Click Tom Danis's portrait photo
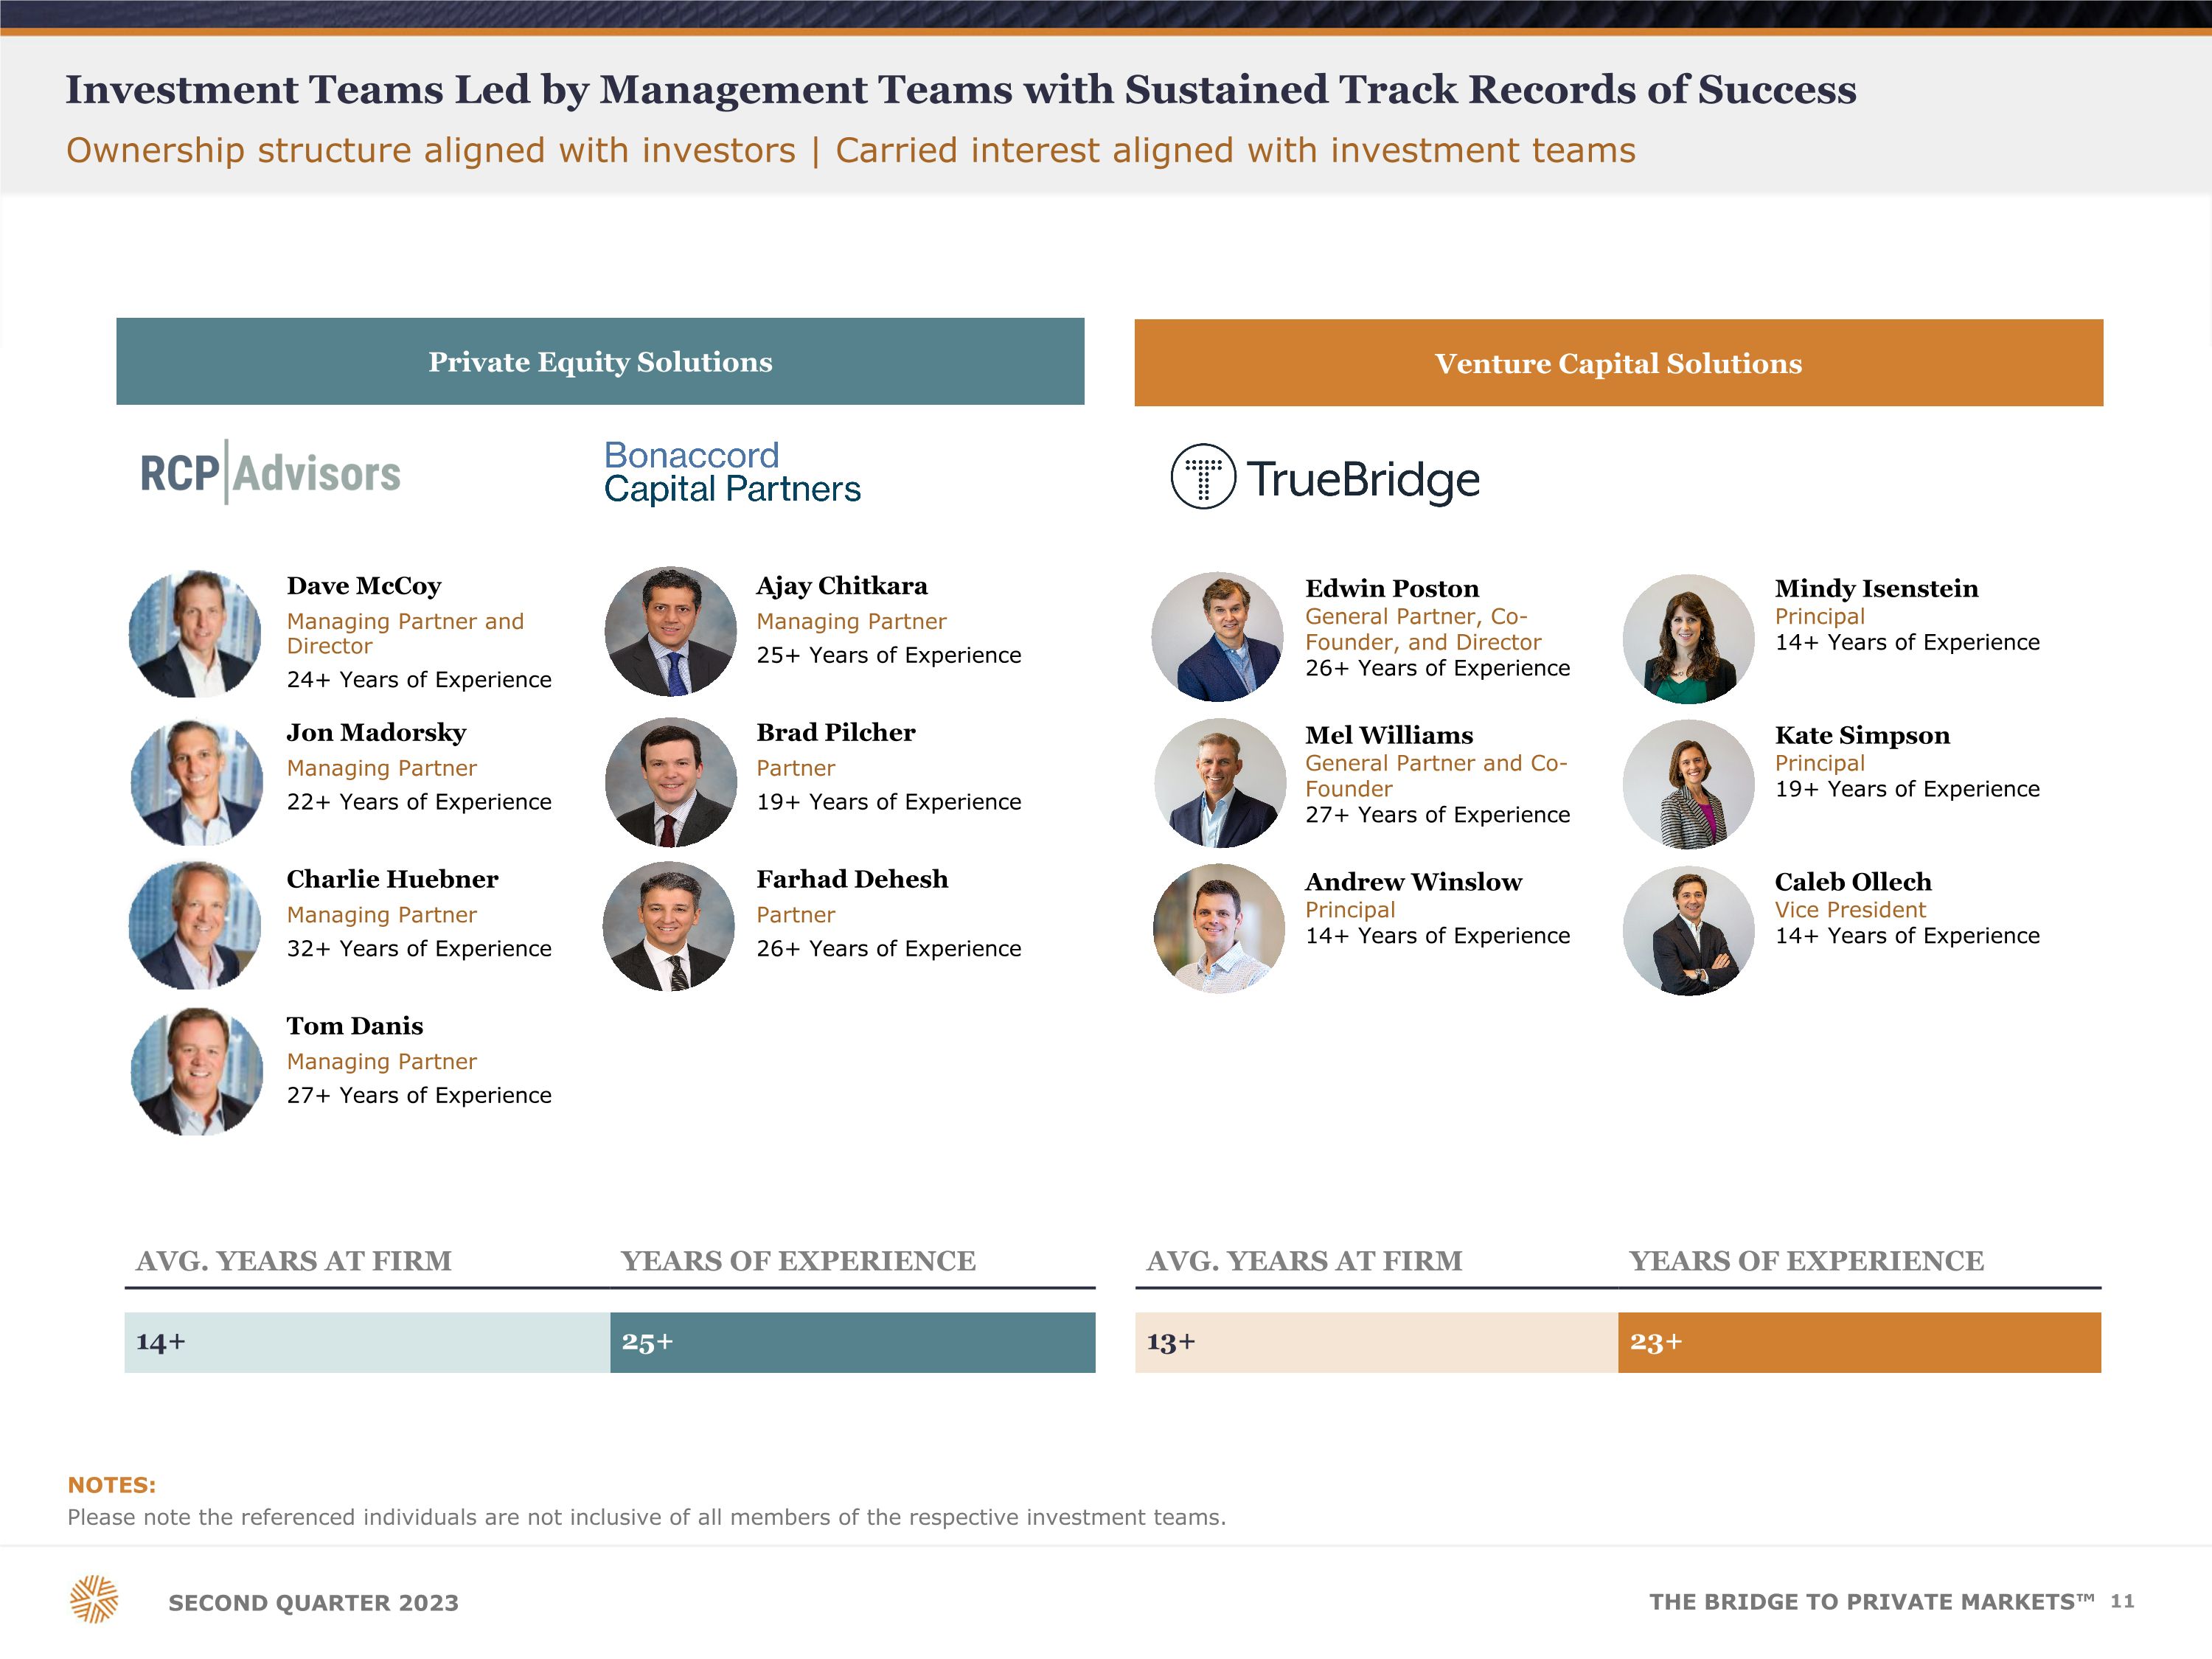2212x1659 pixels. click(196, 1071)
